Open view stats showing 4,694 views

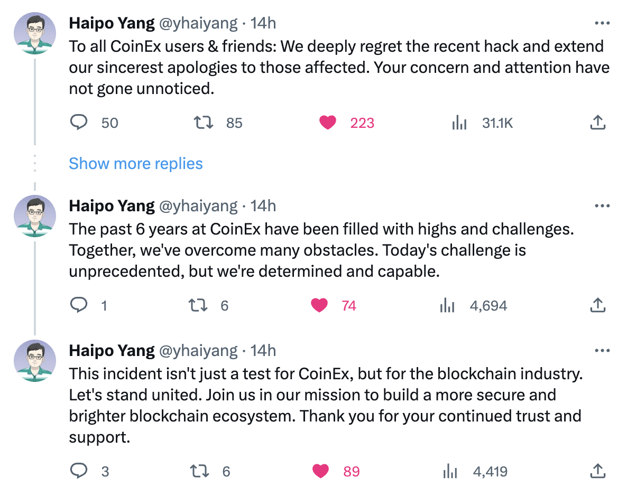coord(447,306)
